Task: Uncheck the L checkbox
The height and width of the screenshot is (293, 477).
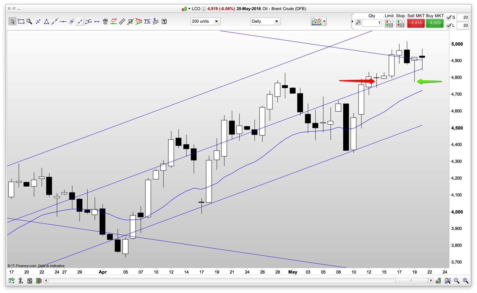Action: [x=449, y=26]
